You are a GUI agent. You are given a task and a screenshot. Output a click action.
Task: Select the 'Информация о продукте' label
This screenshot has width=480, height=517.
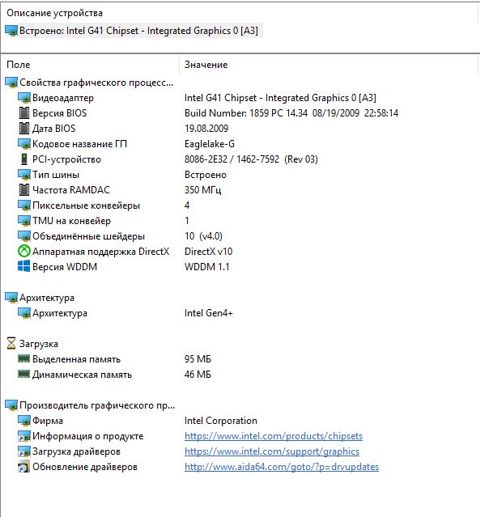[87, 436]
